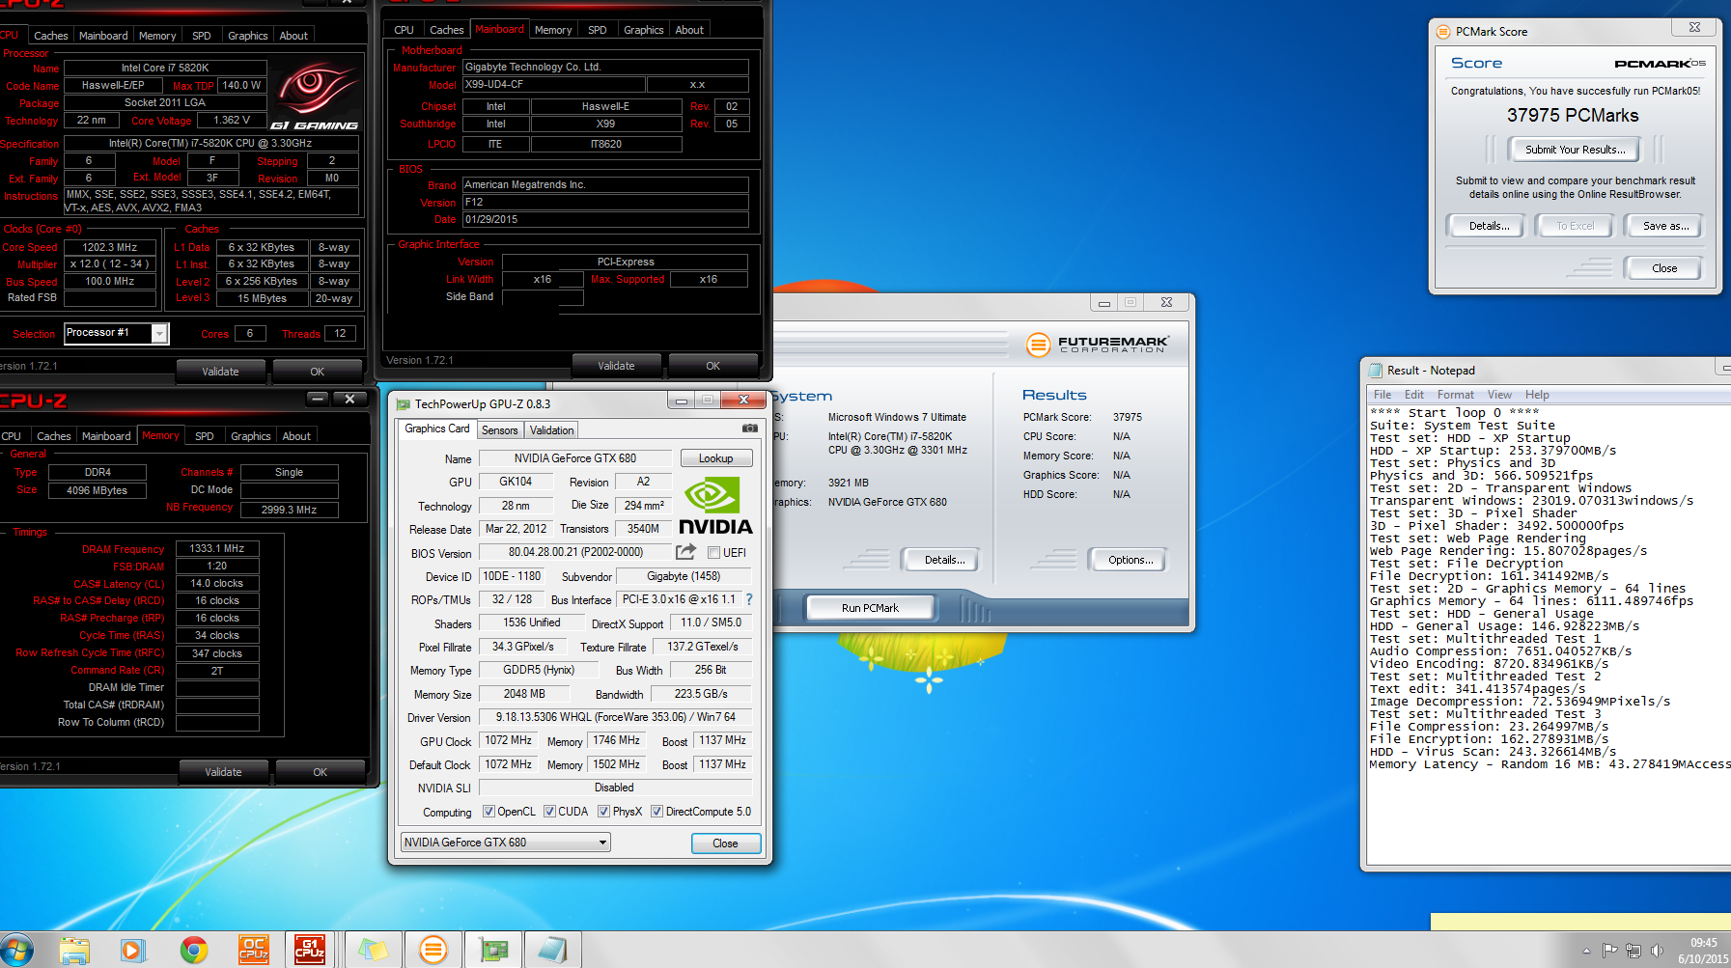Click Validate in the Mainboard CPU-Z window
Image resolution: width=1731 pixels, height=968 pixels.
click(x=616, y=366)
